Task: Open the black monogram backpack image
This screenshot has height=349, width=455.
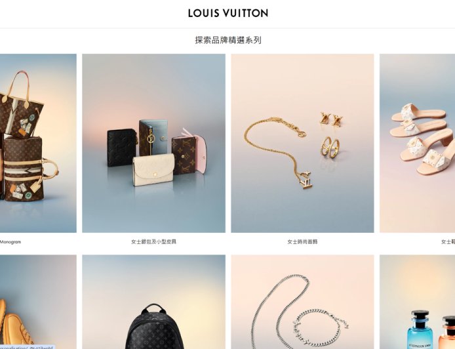Action: pyautogui.click(x=153, y=302)
